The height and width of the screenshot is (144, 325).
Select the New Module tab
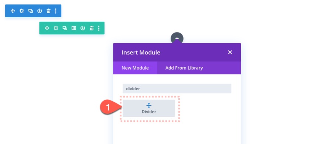135,68
